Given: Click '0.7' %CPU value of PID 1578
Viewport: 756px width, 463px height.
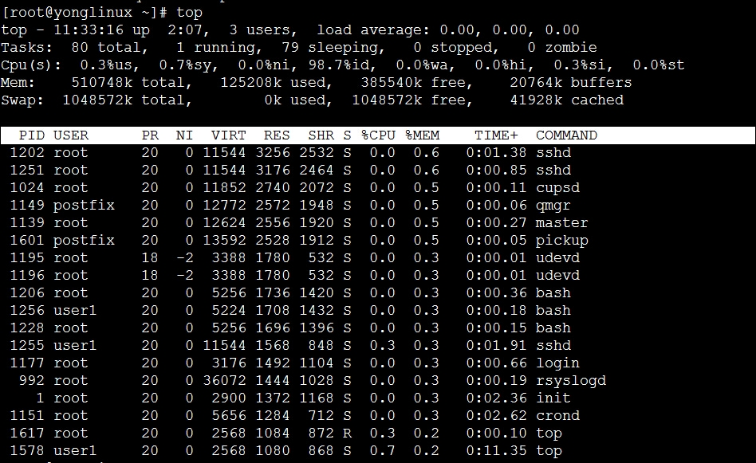Looking at the screenshot, I should (383, 451).
